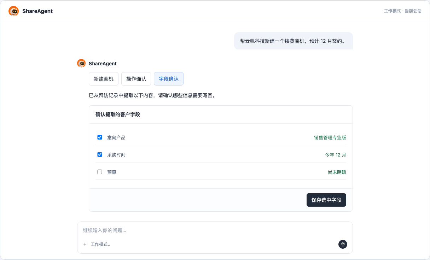Add attachment with the plus icon
Image resolution: width=430 pixels, height=260 pixels.
pyautogui.click(x=85, y=244)
